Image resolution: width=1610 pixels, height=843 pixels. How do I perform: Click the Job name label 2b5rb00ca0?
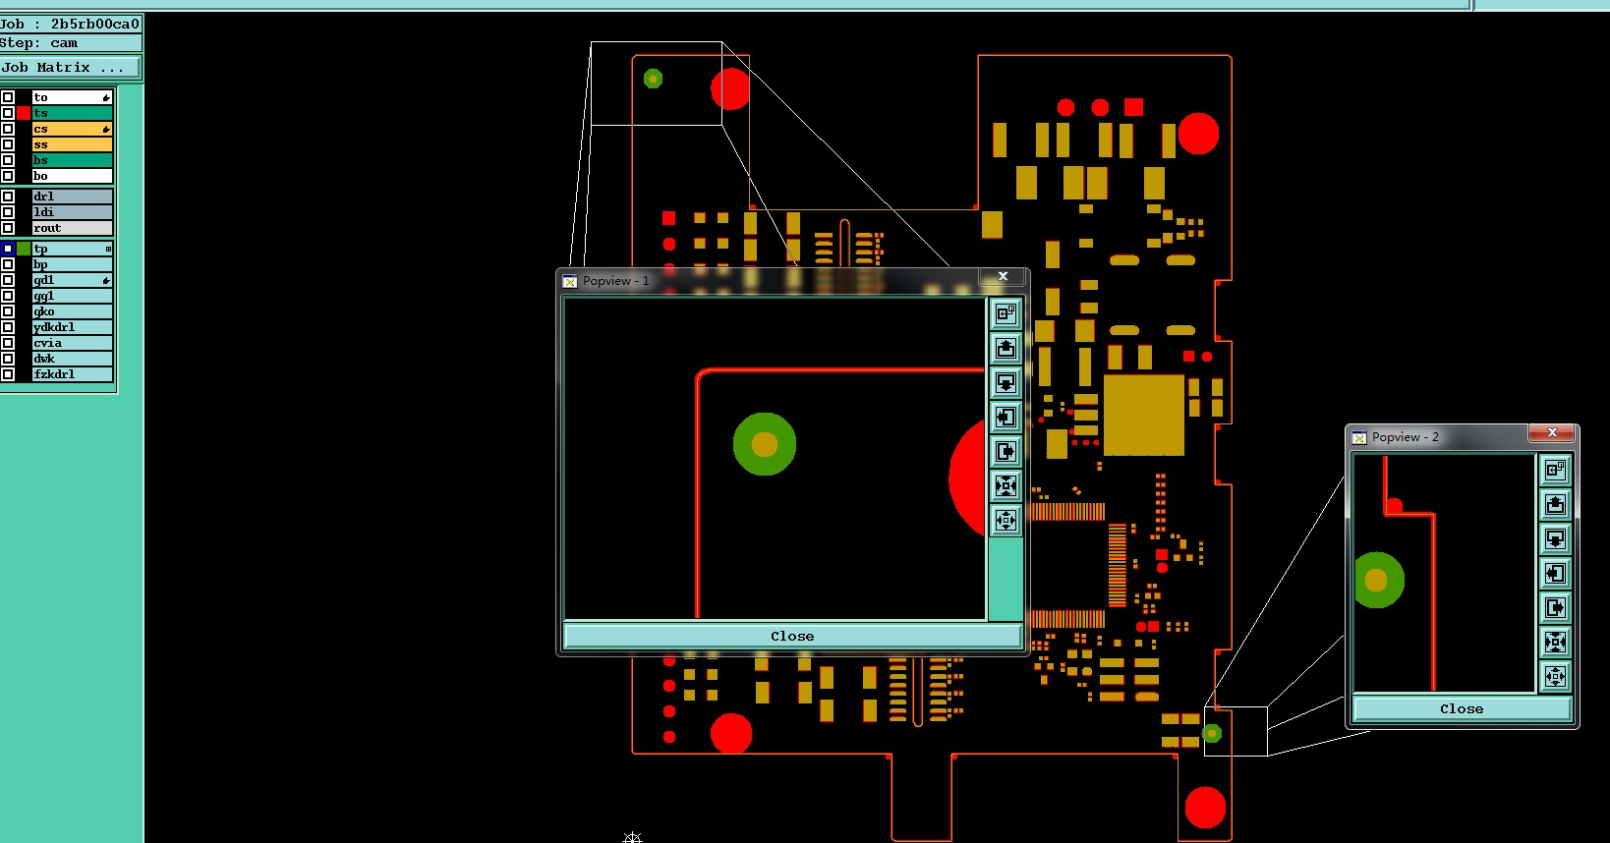click(95, 24)
